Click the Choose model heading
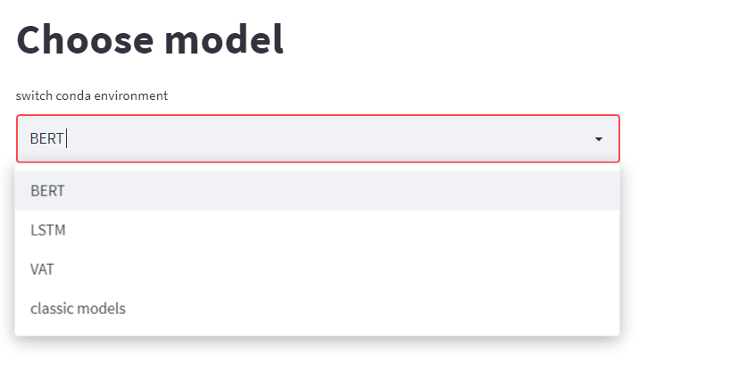This screenshot has width=755, height=381. coord(150,40)
